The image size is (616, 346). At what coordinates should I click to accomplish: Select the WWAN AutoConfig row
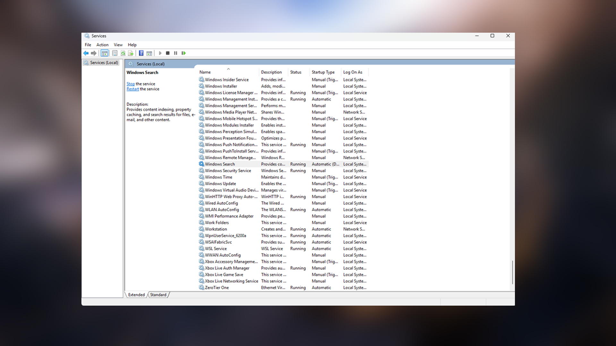(x=283, y=255)
